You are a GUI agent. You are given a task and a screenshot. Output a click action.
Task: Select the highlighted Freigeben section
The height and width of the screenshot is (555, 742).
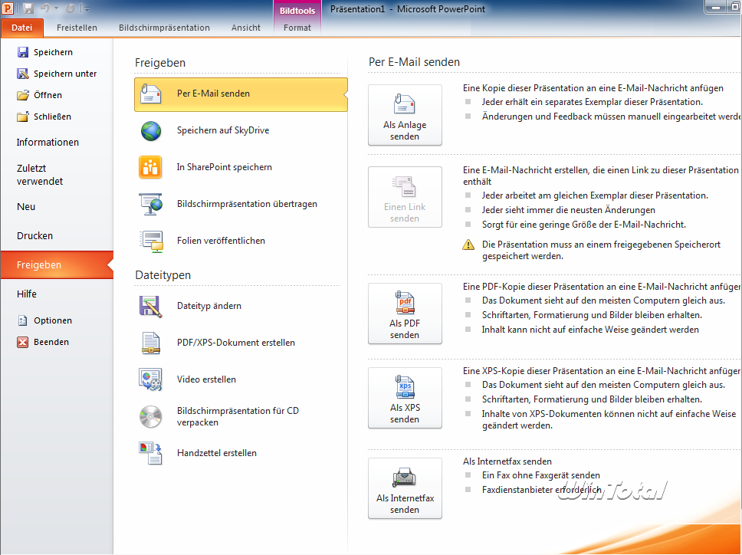click(x=57, y=265)
